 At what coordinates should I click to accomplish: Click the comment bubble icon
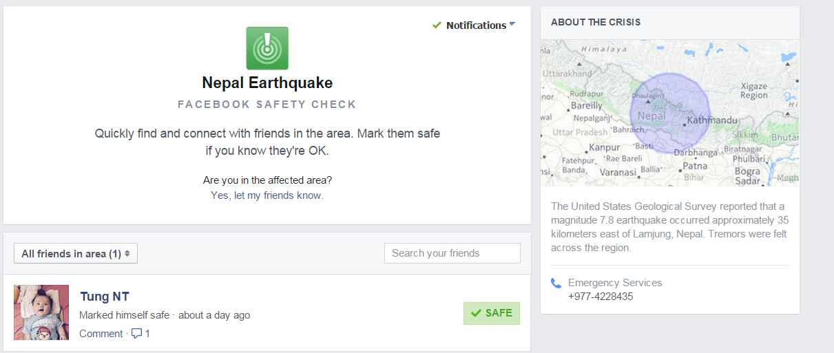pyautogui.click(x=136, y=334)
